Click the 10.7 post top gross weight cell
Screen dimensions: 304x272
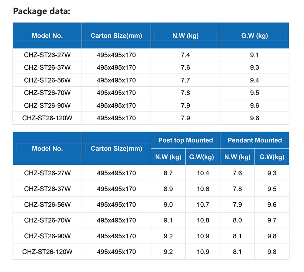coord(203,205)
